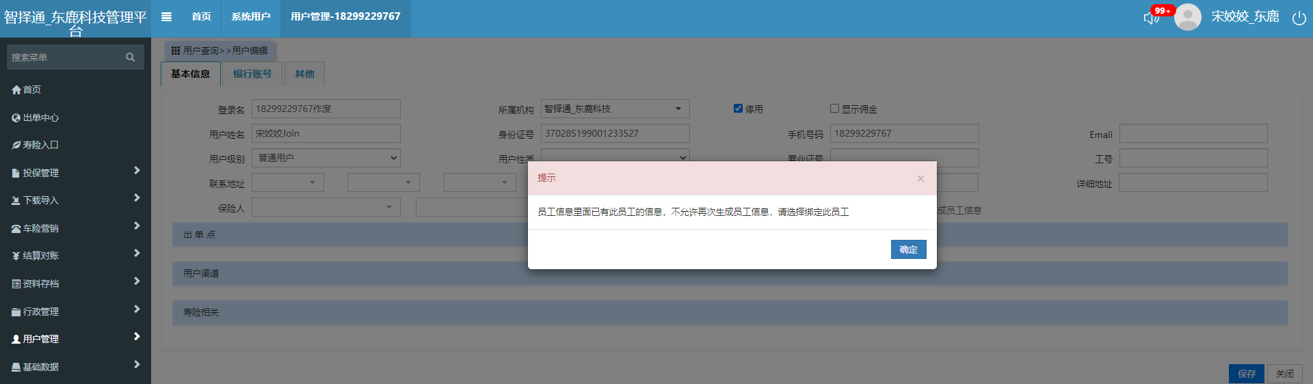Open the 用户性质 dropdown
Viewport: 1313px width, 384px height.
tap(615, 156)
